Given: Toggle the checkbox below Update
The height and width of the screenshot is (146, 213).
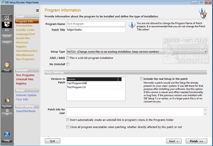Looking at the screenshot, I should (7, 110).
